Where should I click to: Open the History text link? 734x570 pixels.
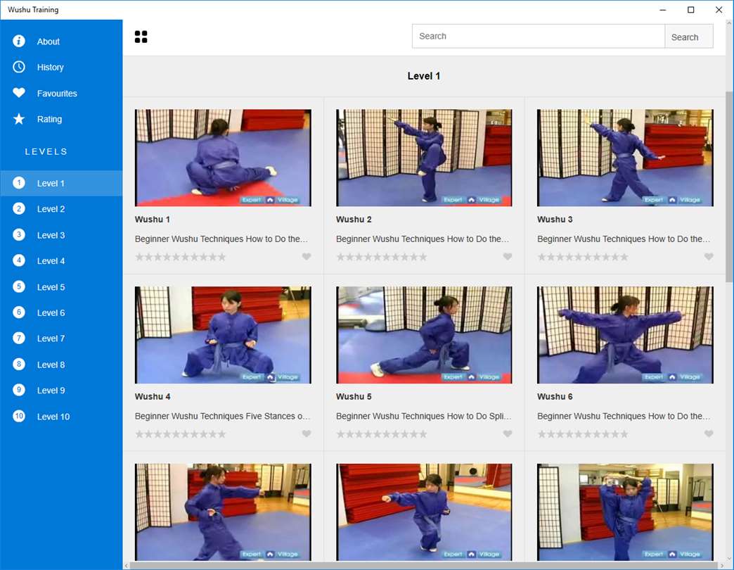pos(50,68)
